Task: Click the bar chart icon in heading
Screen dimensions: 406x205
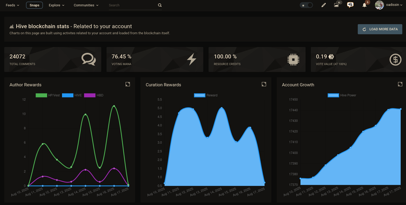Action: pyautogui.click(x=12, y=26)
